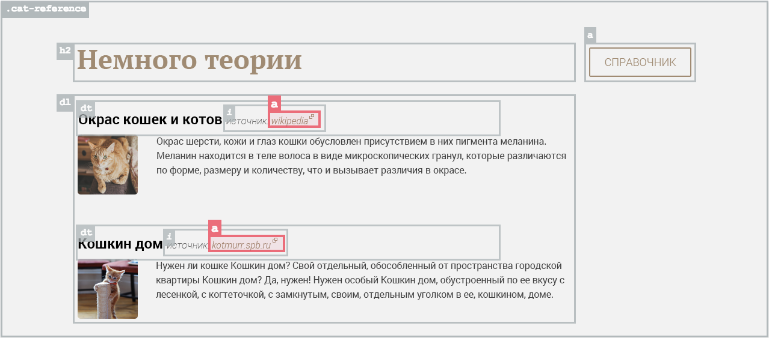This screenshot has width=769, height=338.
Task: Click the paragraph about melanin pigment
Action: click(361, 156)
